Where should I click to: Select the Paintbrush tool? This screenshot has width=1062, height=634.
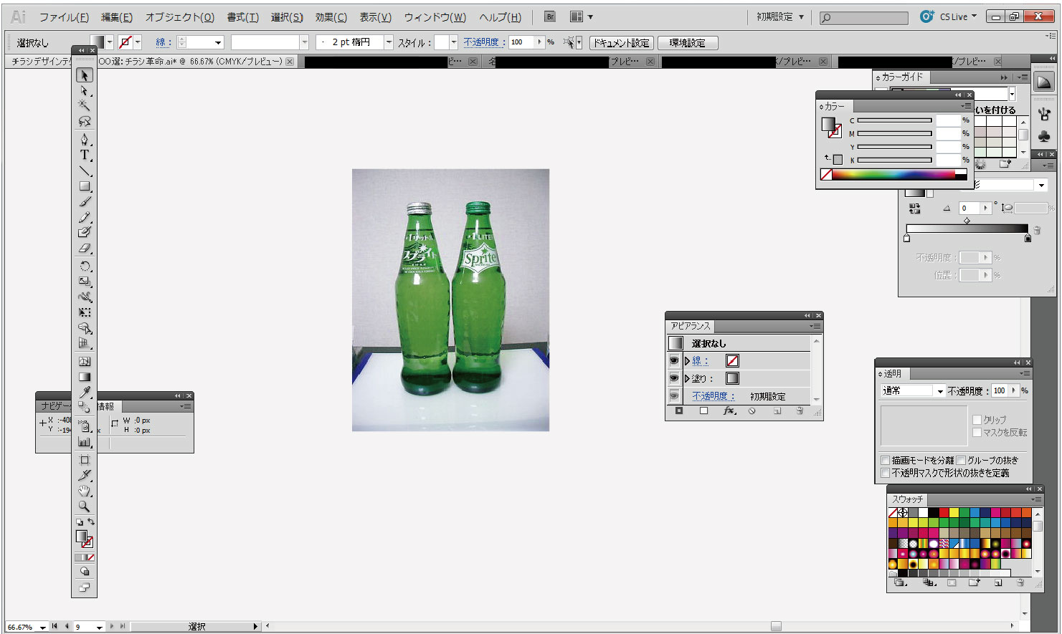point(84,202)
